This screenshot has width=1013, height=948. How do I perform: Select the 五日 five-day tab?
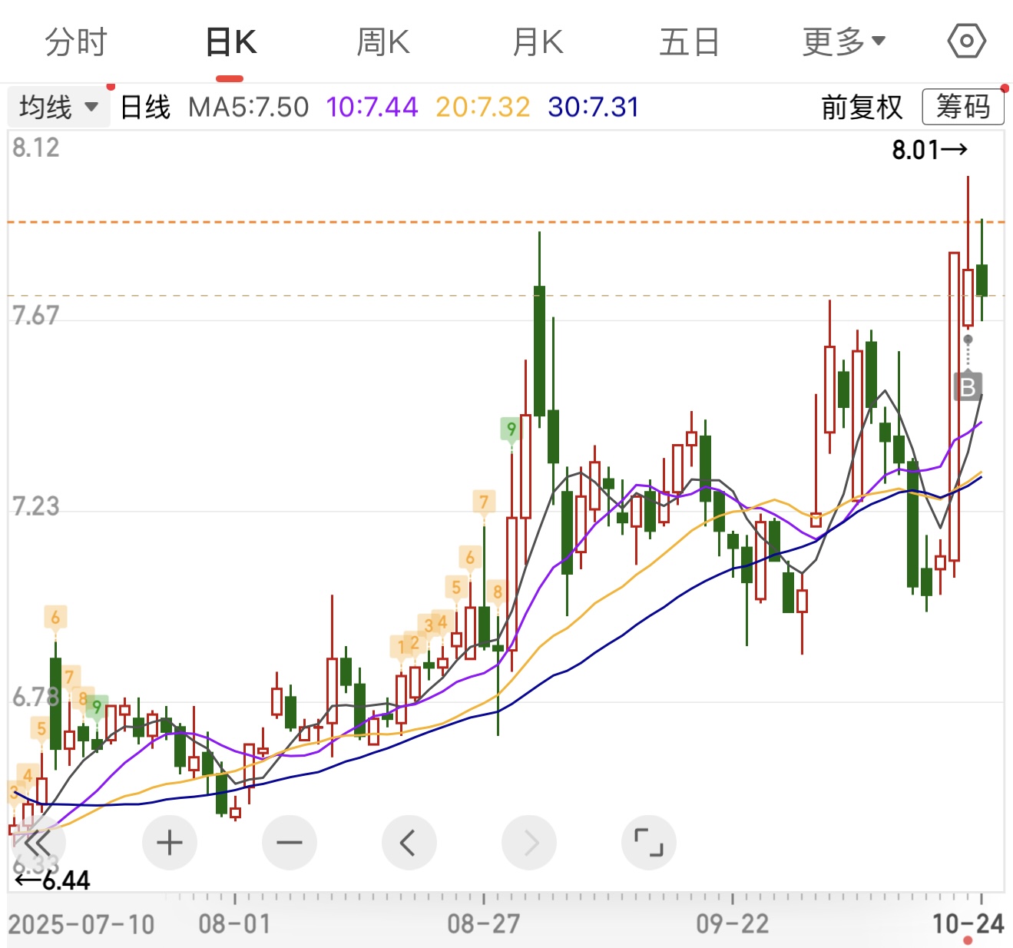pos(689,41)
